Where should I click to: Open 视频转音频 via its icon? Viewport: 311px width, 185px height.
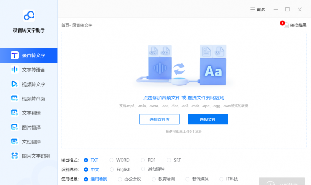(x=14, y=98)
